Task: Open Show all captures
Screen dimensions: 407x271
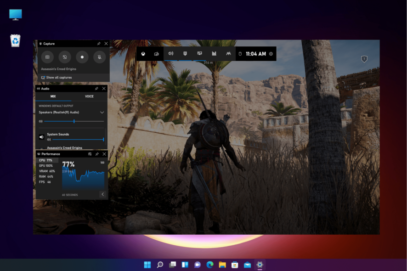Action: coord(57,77)
